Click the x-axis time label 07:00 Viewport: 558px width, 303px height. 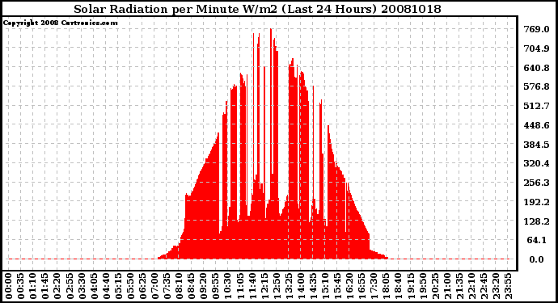154,286
